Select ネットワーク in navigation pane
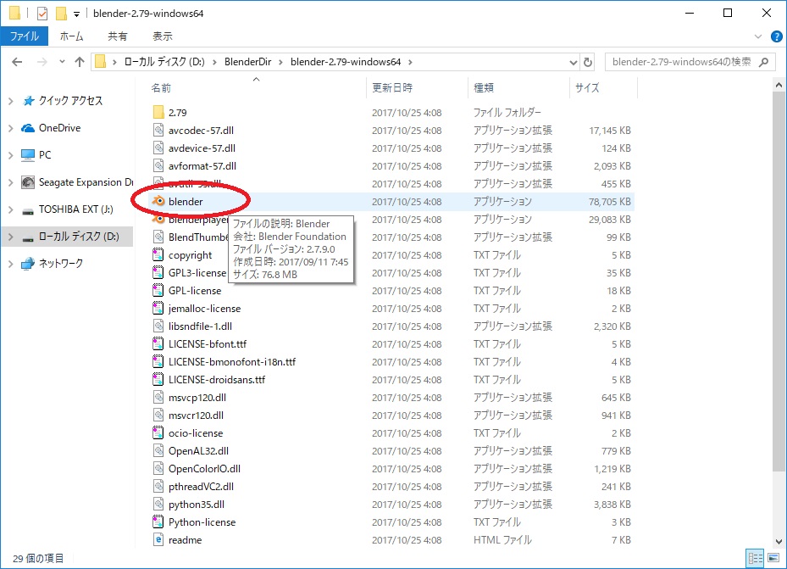 tap(61, 264)
